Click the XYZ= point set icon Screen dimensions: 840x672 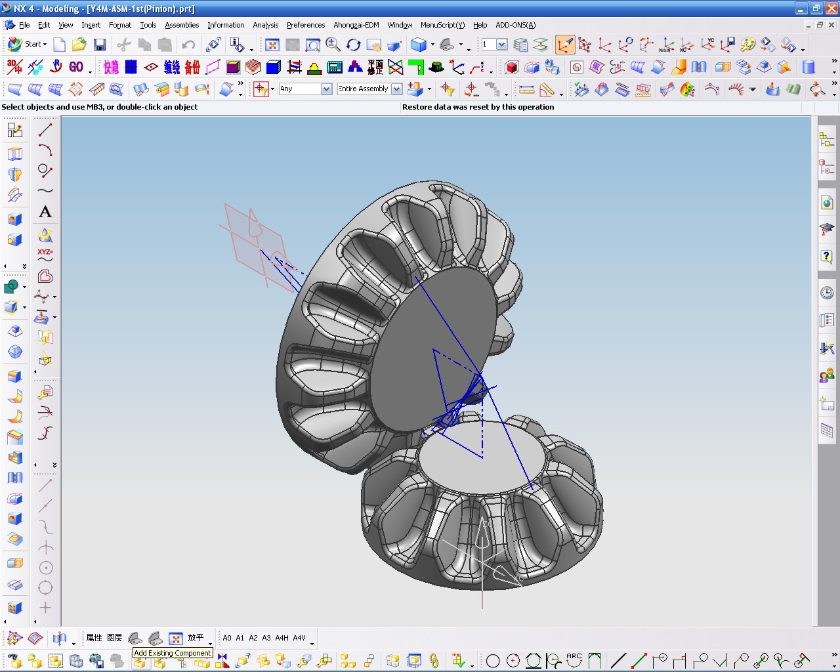click(45, 255)
